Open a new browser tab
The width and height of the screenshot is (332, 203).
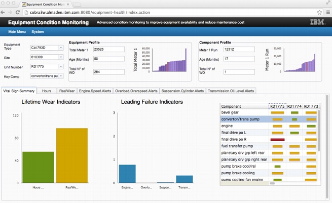[x=77, y=4]
